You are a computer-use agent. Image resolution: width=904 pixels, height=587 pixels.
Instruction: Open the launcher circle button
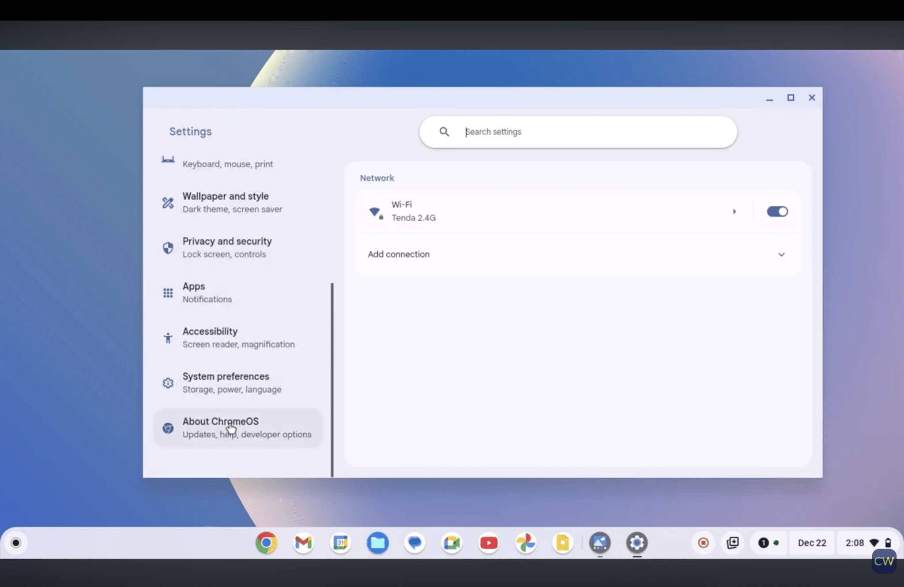(x=16, y=542)
